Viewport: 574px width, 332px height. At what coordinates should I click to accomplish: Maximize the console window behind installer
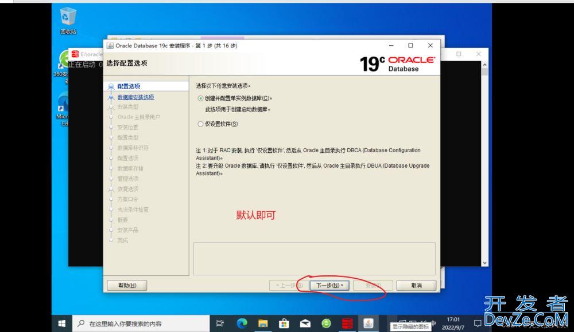459,54
